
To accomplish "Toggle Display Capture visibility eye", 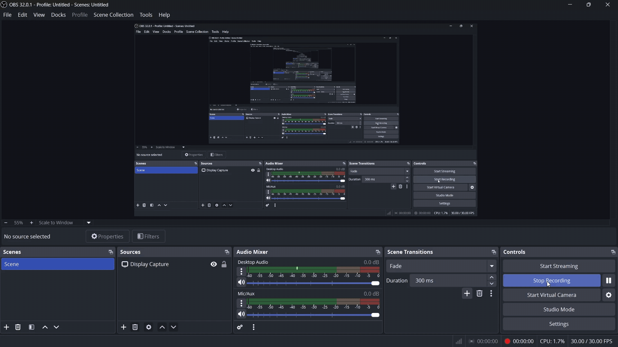I will coord(214,264).
